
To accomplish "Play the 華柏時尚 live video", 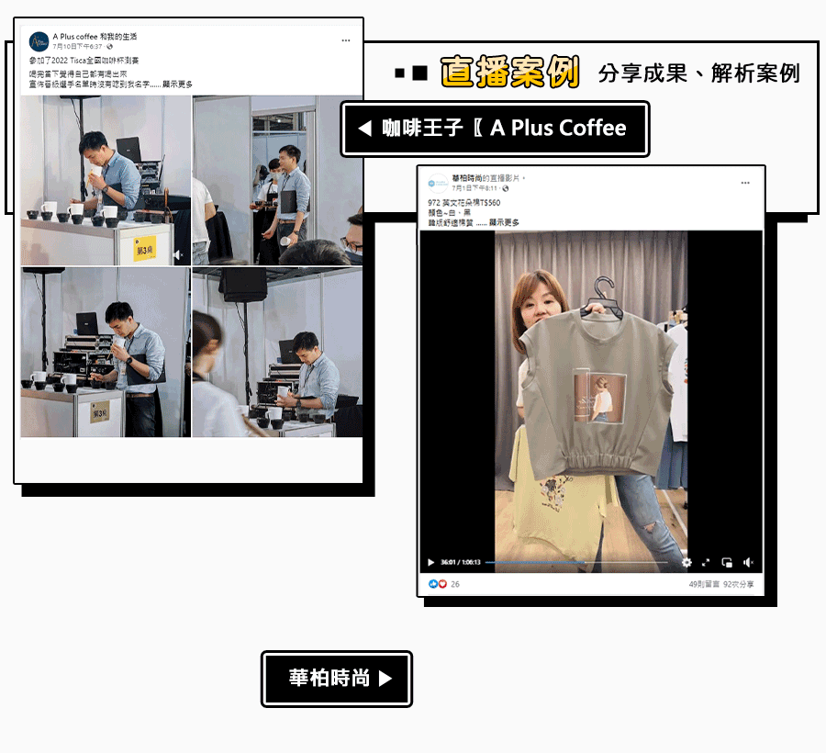I will [431, 562].
